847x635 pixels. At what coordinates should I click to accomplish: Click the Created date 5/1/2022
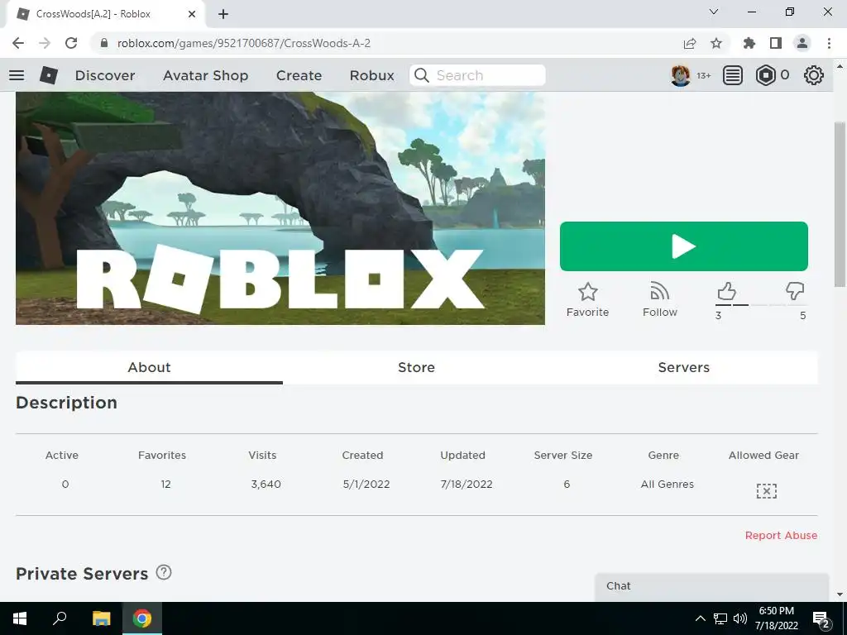point(366,485)
